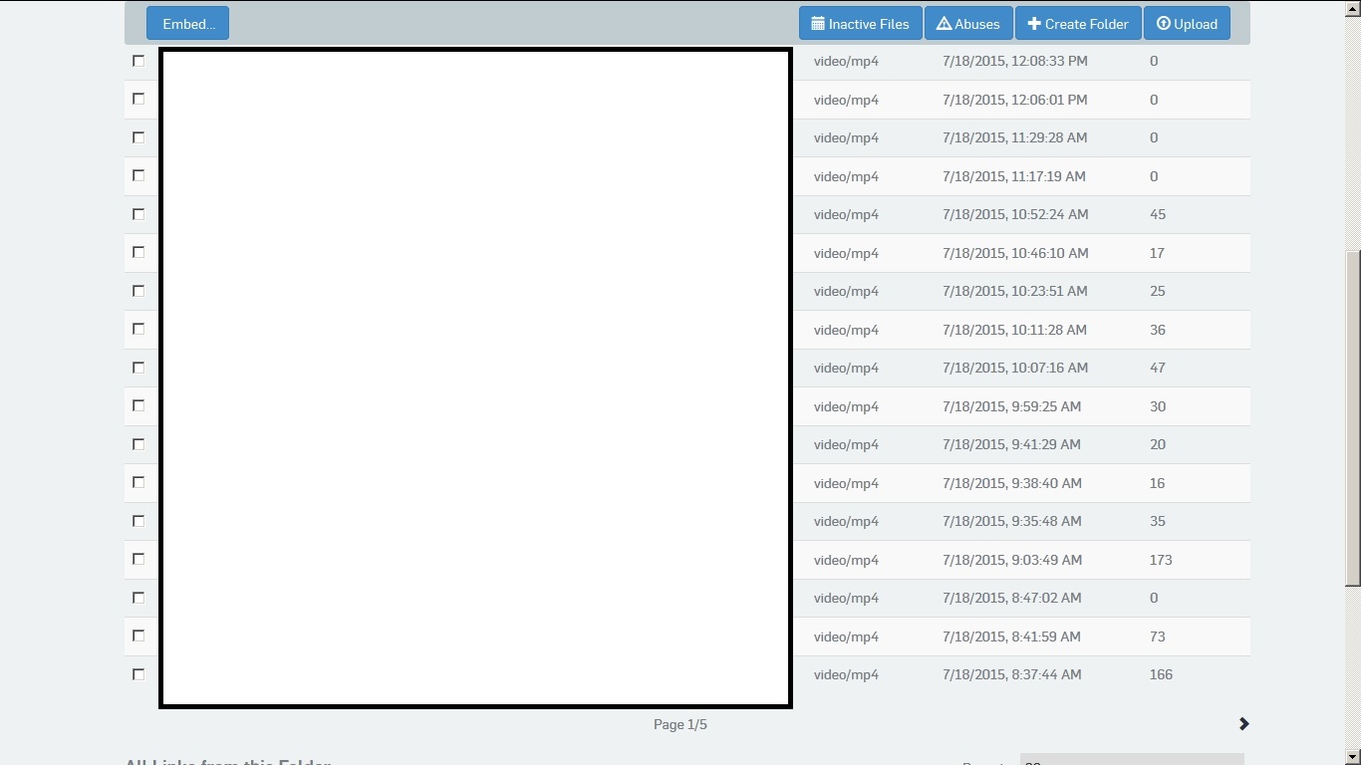The width and height of the screenshot is (1361, 765).
Task: Tick checkbox for 12:08:33 PM row
Action: (x=138, y=61)
